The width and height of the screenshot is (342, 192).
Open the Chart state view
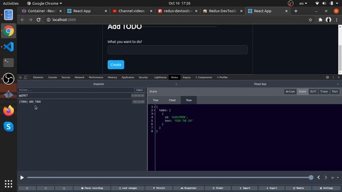pyautogui.click(x=172, y=100)
